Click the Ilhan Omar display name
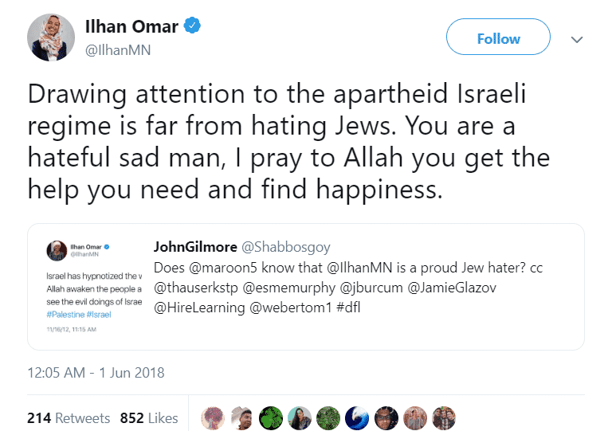Viewport: 604px width, 431px height. tap(132, 26)
